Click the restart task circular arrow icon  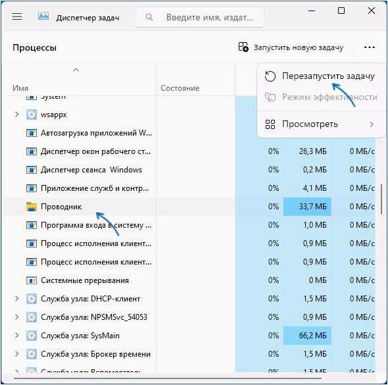[x=270, y=76]
